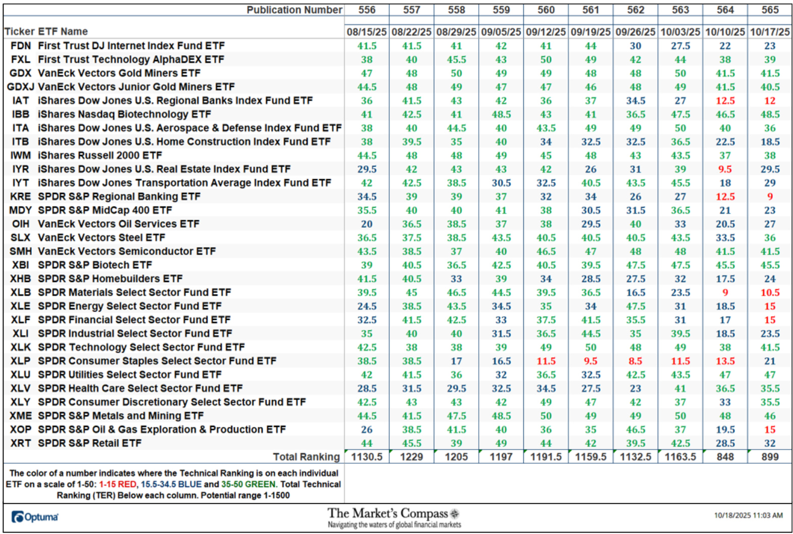
Task: Select the ITA ticker cell
Action: point(20,128)
